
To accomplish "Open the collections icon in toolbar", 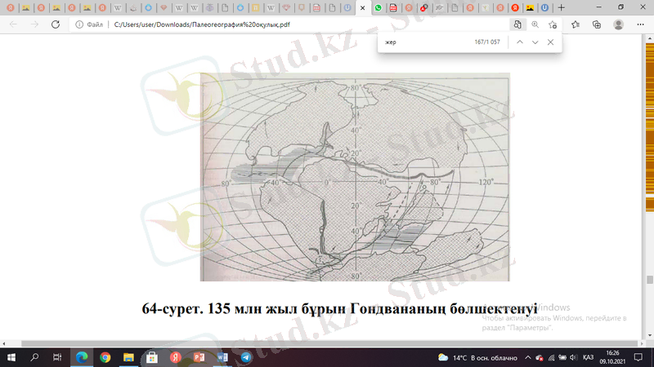I will [597, 24].
